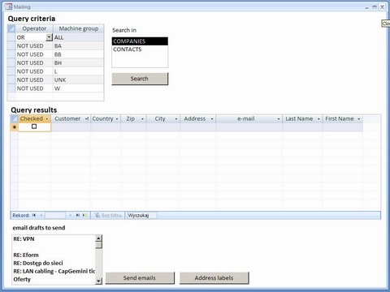Open the e-mail column dropdown arrow
390x292 pixels.
(278, 119)
